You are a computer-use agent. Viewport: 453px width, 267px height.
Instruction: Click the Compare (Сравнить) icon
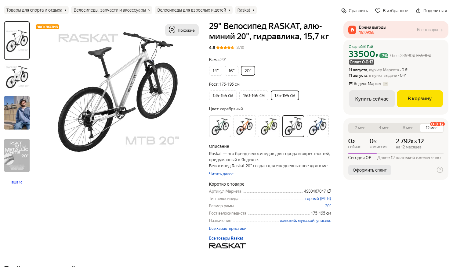pyautogui.click(x=344, y=11)
